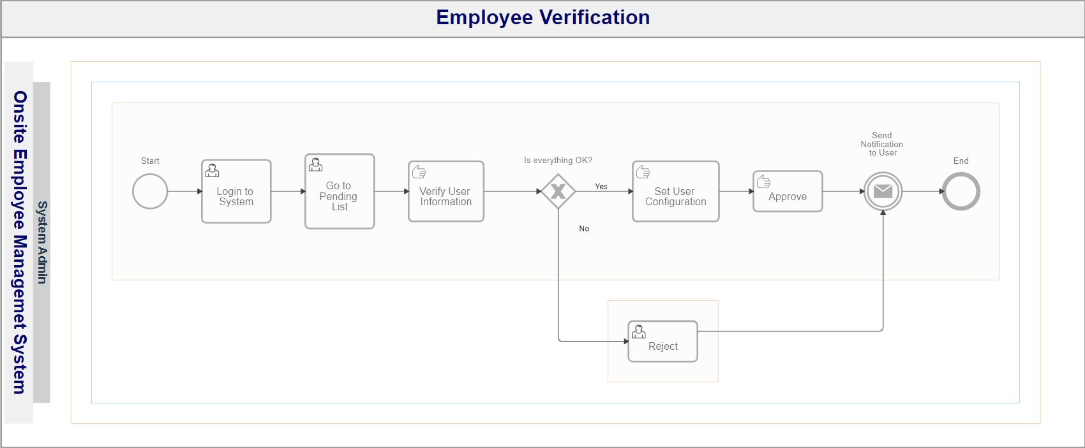Select the exclusive gateway X diamond
This screenshot has width=1085, height=448.
tap(558, 191)
